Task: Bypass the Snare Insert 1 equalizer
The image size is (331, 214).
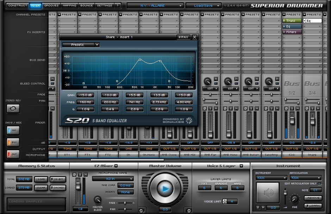Action: (183, 37)
